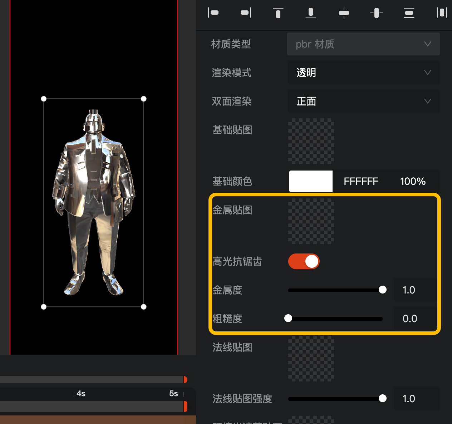Viewport: 452px width, 424px height.
Task: Click the top-right selection box handle
Action: (x=144, y=99)
